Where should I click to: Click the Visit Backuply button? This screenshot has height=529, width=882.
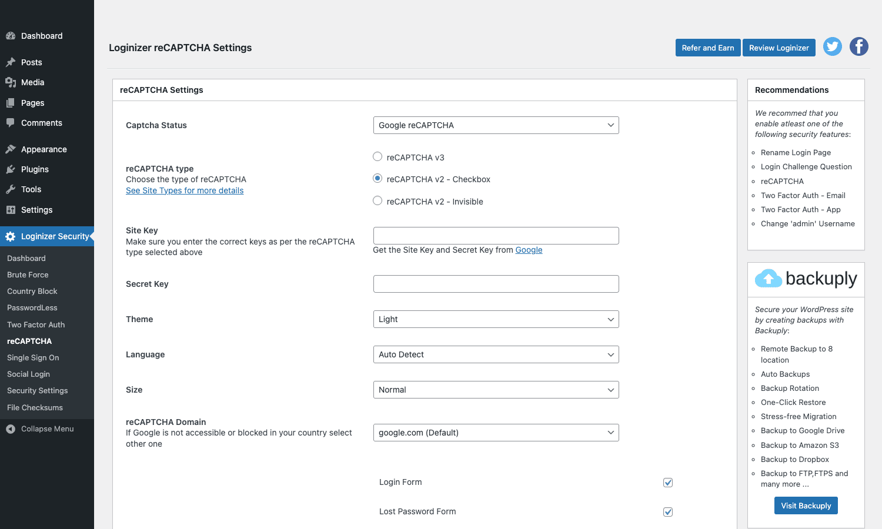806,505
